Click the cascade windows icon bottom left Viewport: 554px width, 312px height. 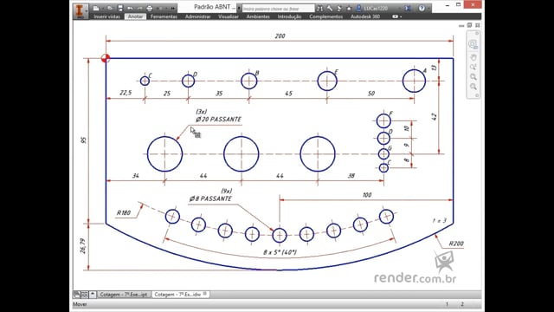77,295
